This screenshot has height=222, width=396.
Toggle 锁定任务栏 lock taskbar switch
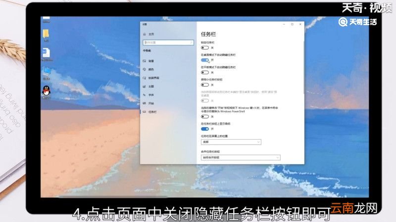tap(205, 47)
